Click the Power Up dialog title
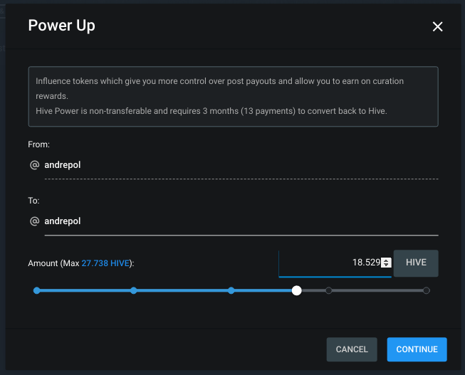 tap(62, 26)
